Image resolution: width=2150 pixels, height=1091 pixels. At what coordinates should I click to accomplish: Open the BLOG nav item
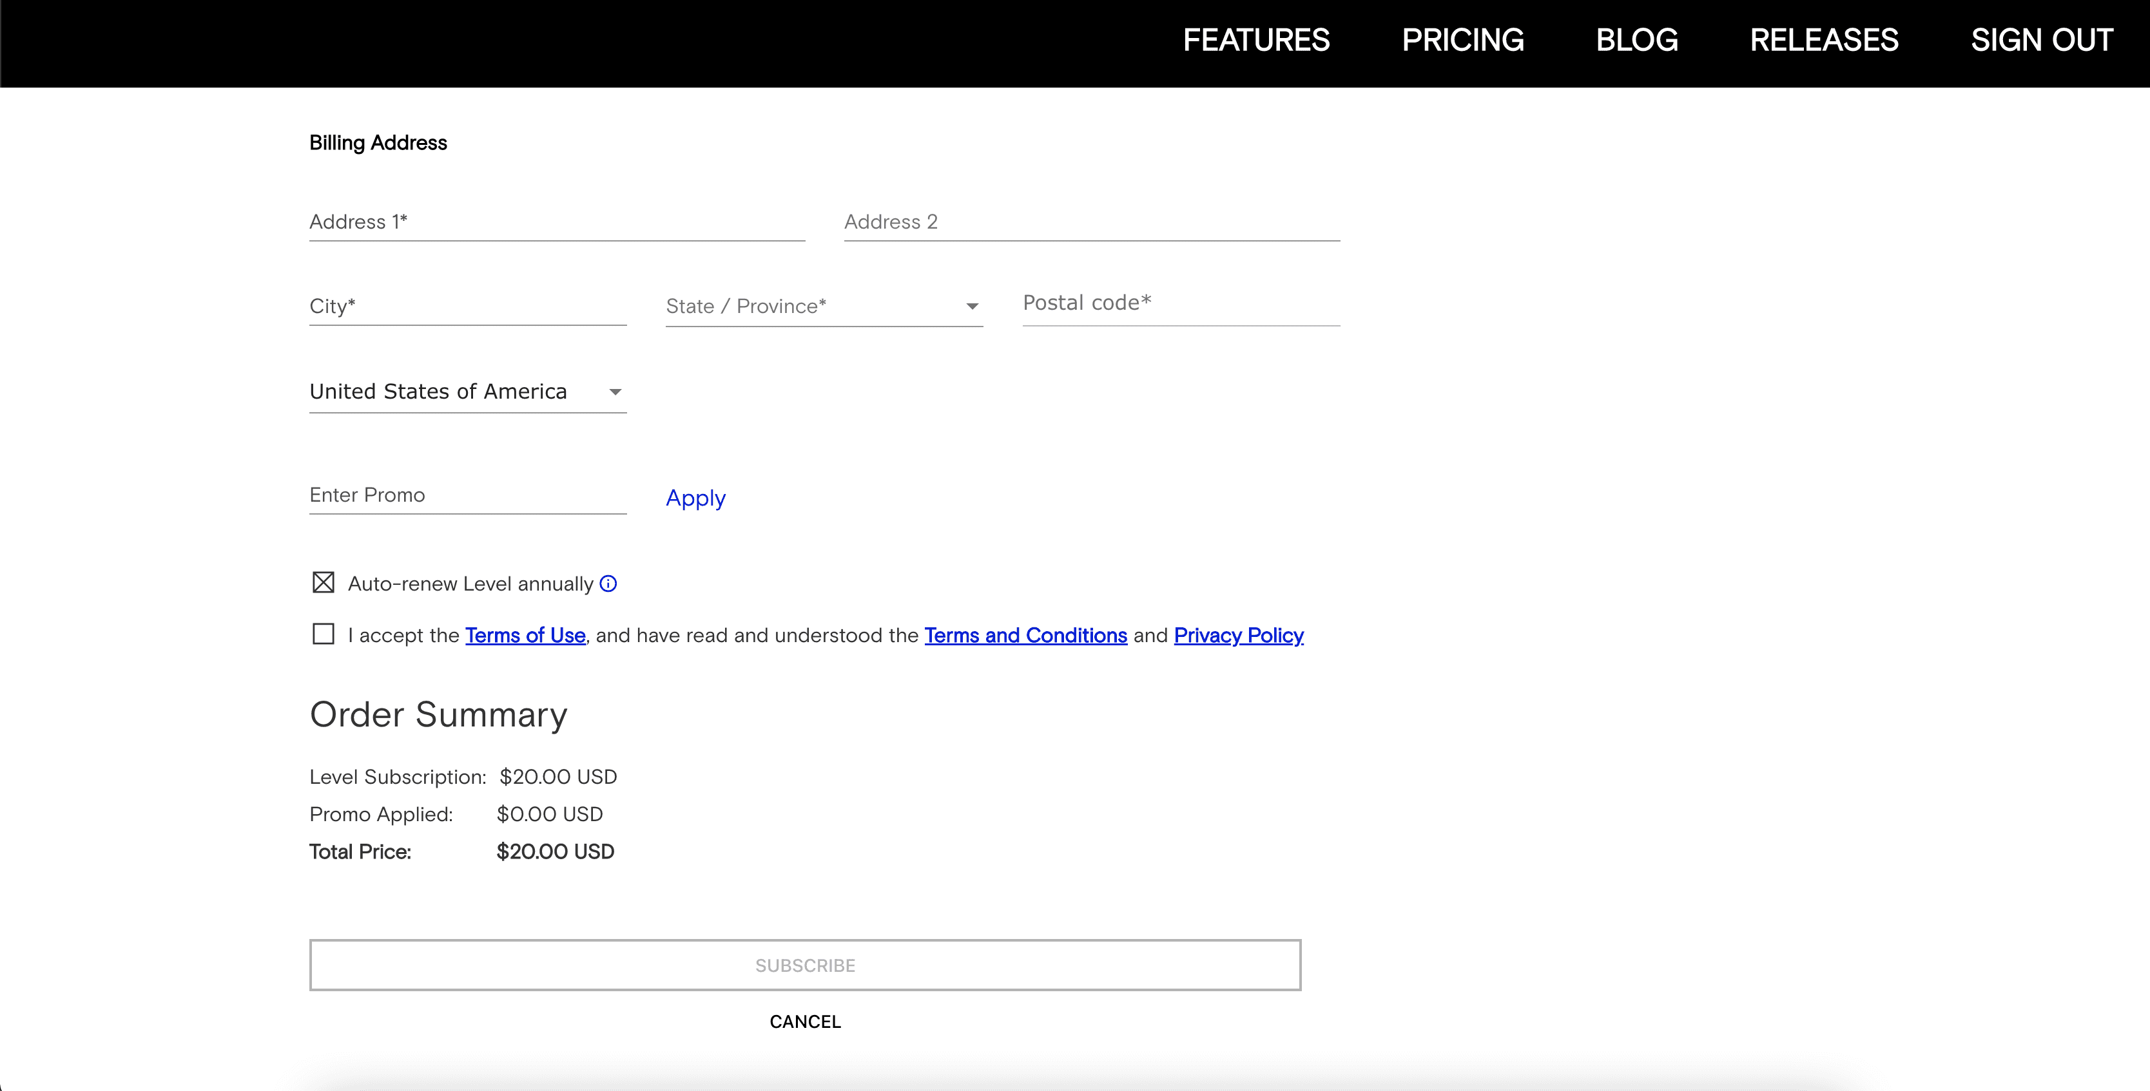point(1636,40)
